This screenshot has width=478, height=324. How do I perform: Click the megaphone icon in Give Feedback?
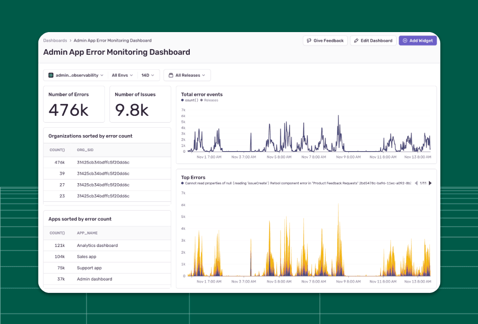click(309, 41)
